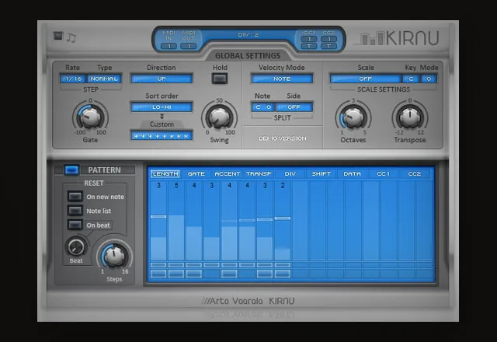Open the DATA tab
The width and height of the screenshot is (497, 342).
pos(352,174)
